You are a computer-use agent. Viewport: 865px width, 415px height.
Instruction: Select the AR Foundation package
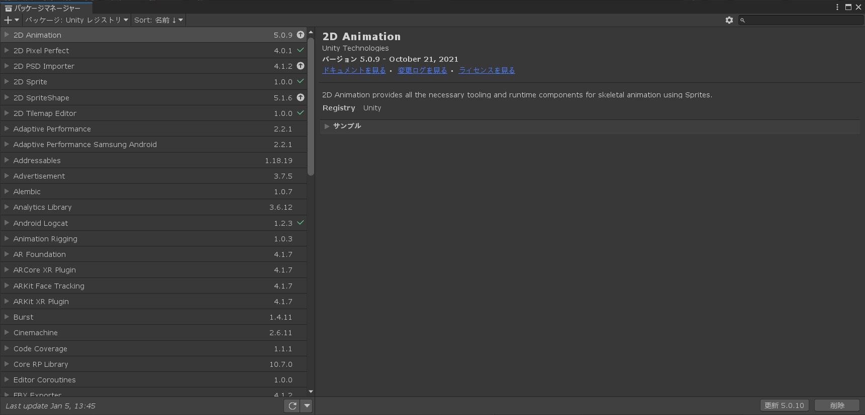click(x=153, y=254)
